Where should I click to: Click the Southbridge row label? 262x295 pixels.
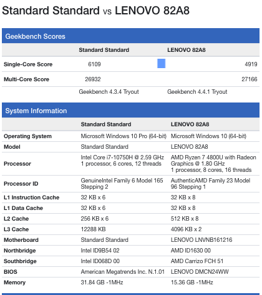tap(20, 261)
